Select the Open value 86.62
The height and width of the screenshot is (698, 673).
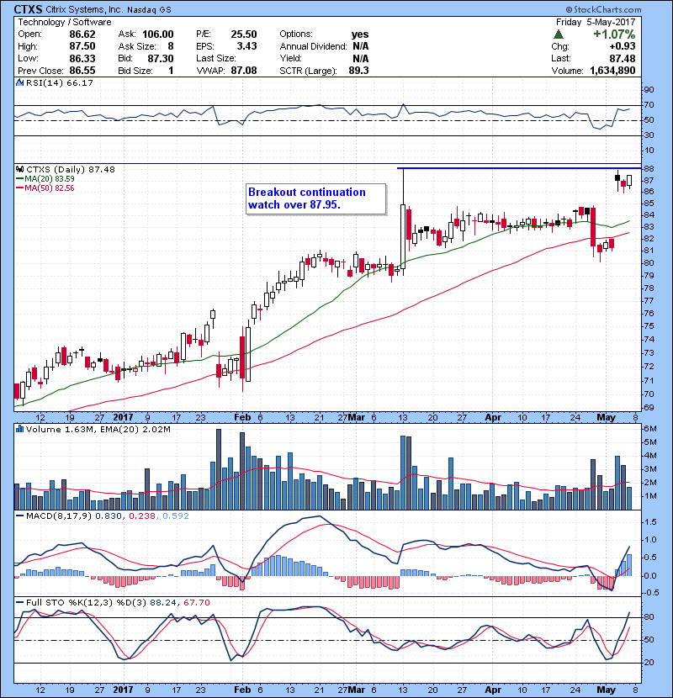pos(82,34)
